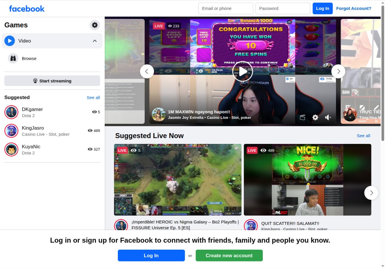Collapse the Video section chevron

pyautogui.click(x=95, y=41)
